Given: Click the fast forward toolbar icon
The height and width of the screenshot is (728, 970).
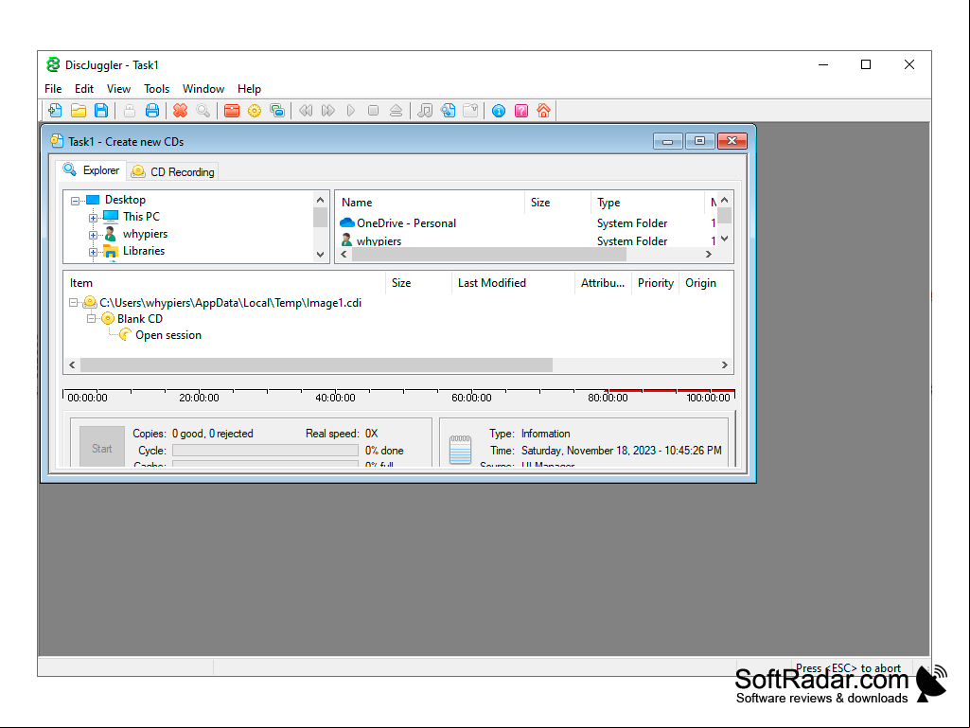Looking at the screenshot, I should click(x=327, y=111).
